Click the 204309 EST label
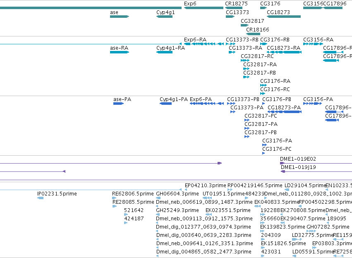The width and height of the screenshot is (352, 258). pyautogui.click(x=271, y=235)
